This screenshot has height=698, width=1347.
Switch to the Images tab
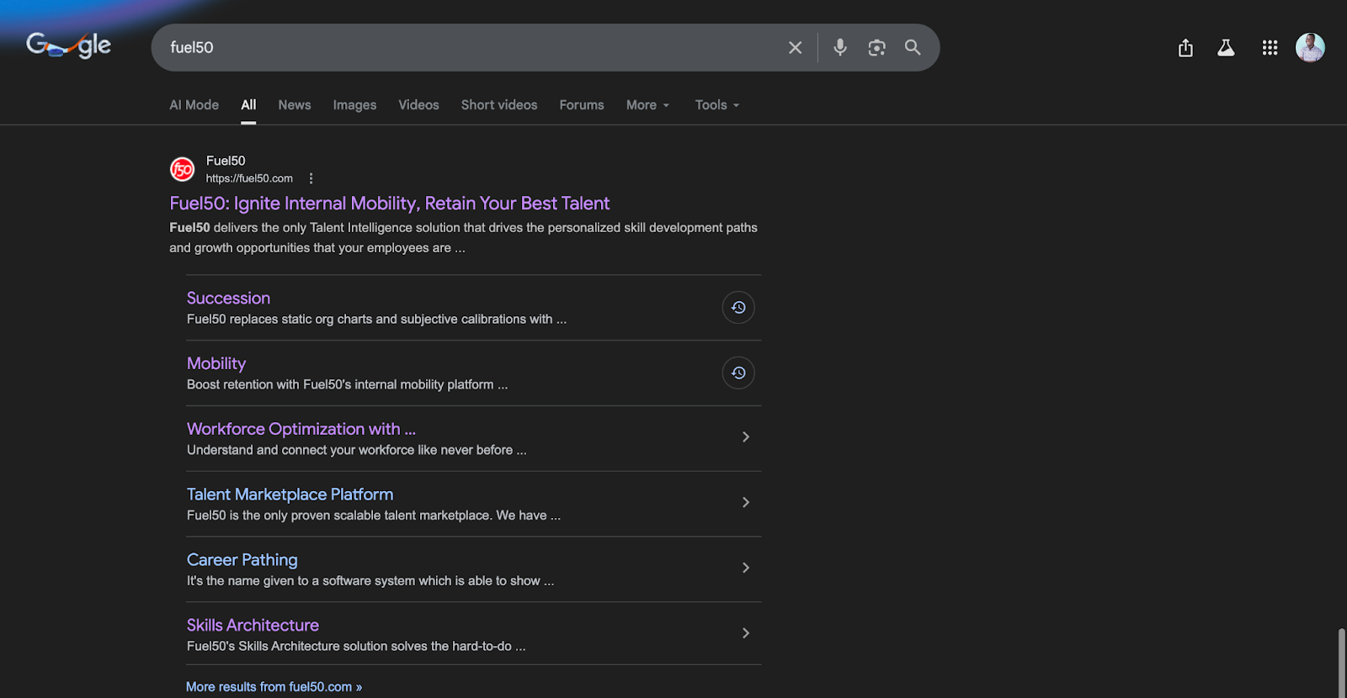pyautogui.click(x=354, y=105)
